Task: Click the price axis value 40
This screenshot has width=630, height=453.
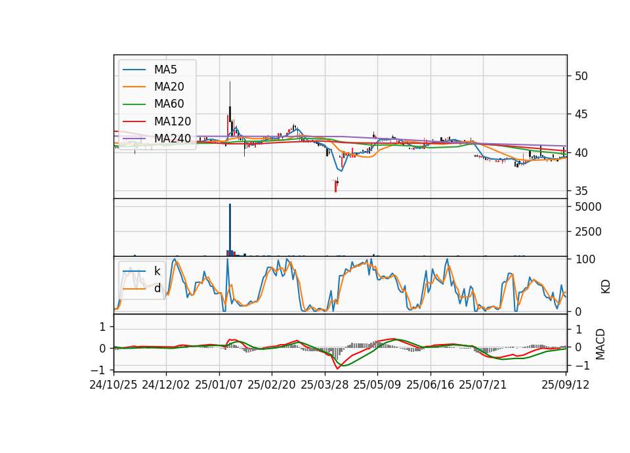Action: coord(581,153)
